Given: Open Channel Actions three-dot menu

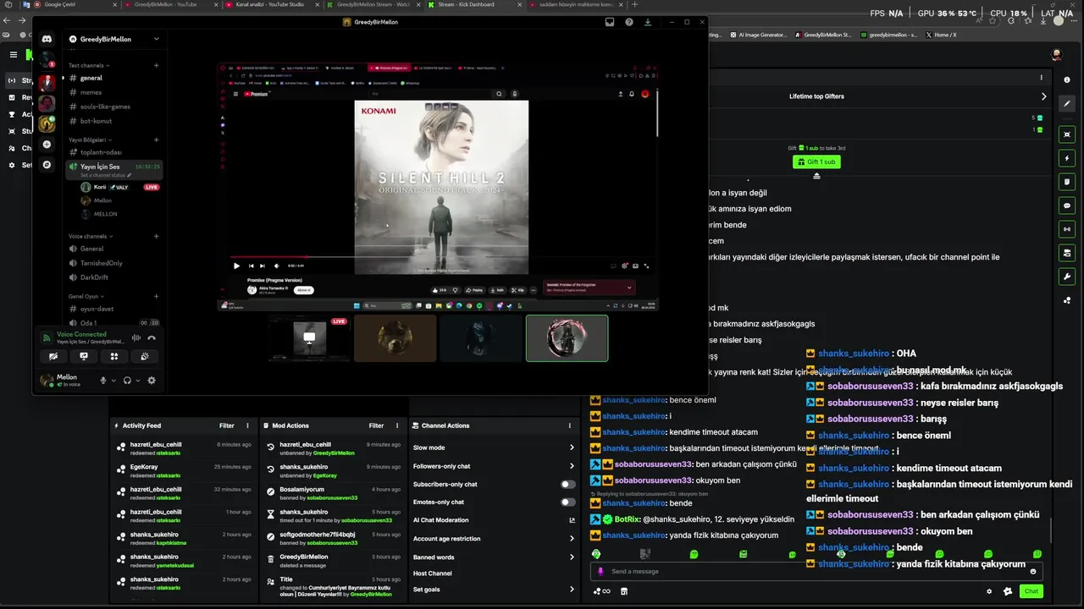Looking at the screenshot, I should coord(570,425).
